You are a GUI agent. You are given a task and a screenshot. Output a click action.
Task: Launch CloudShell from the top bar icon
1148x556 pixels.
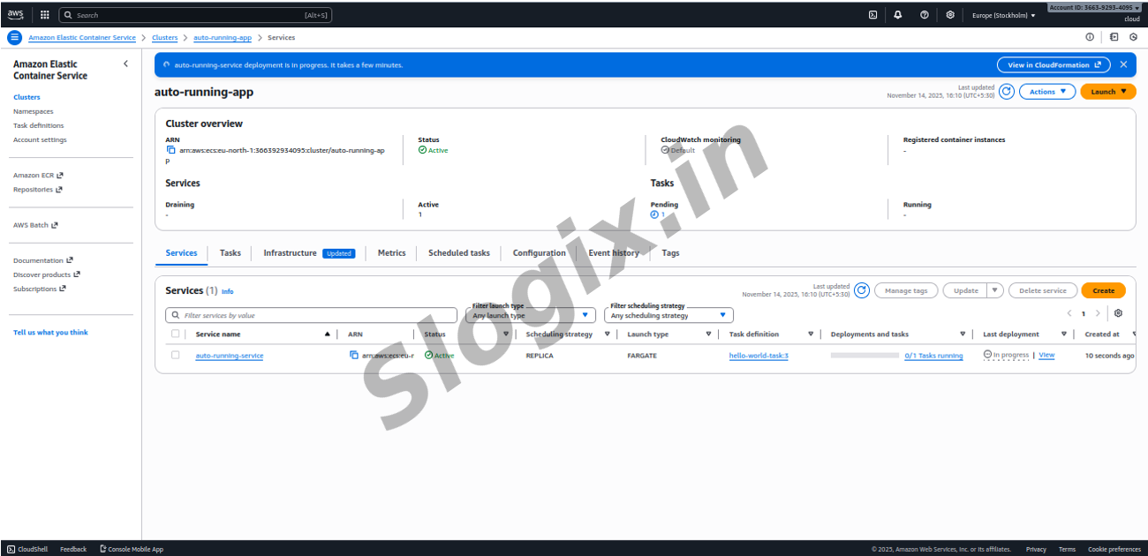pyautogui.click(x=872, y=15)
